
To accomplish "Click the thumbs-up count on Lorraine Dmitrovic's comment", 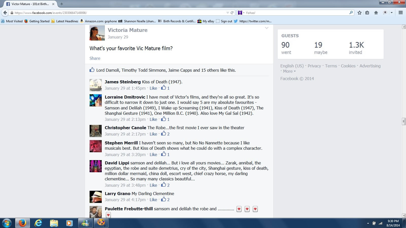I will coord(168,119).
